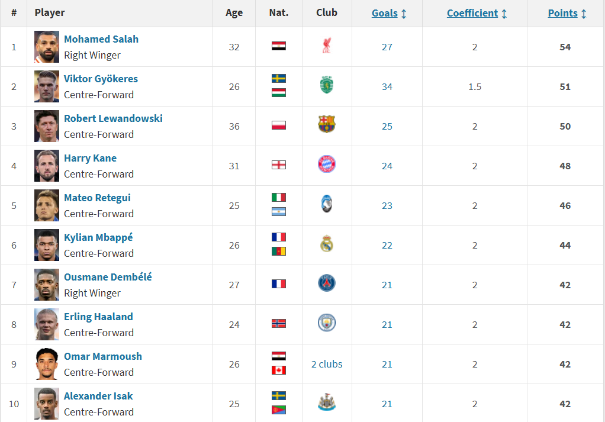Open the Real Madrid club crest

(326, 244)
